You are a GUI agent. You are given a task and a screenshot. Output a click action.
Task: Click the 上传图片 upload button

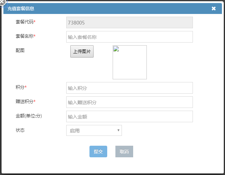82,51
